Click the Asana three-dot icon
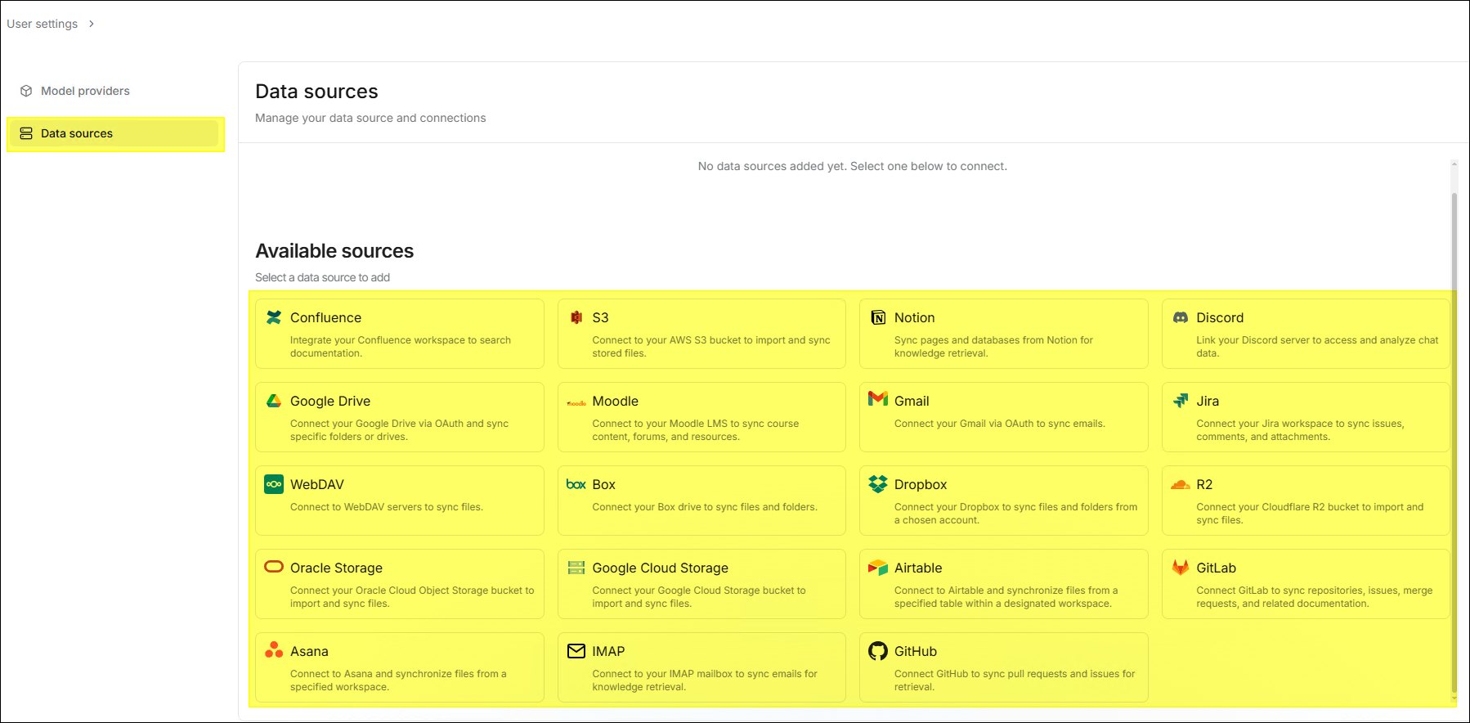The height and width of the screenshot is (723, 1470). pos(274,650)
